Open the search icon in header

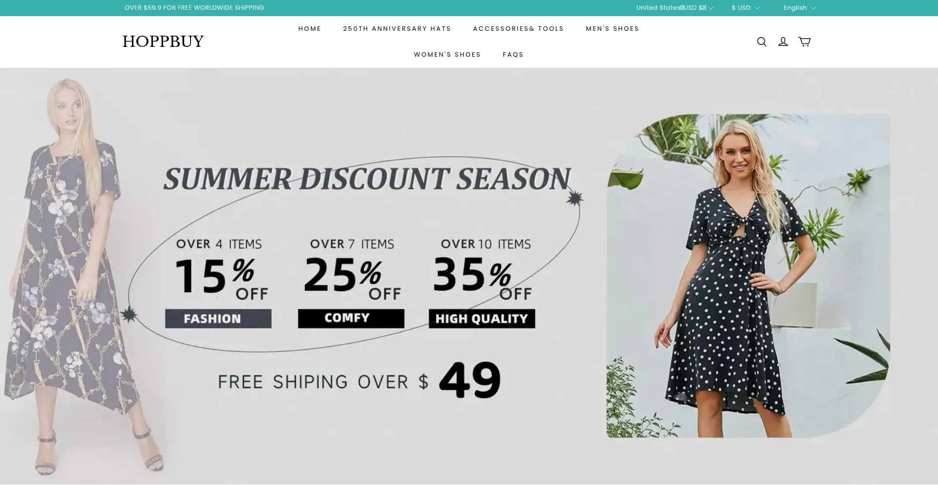pyautogui.click(x=762, y=42)
